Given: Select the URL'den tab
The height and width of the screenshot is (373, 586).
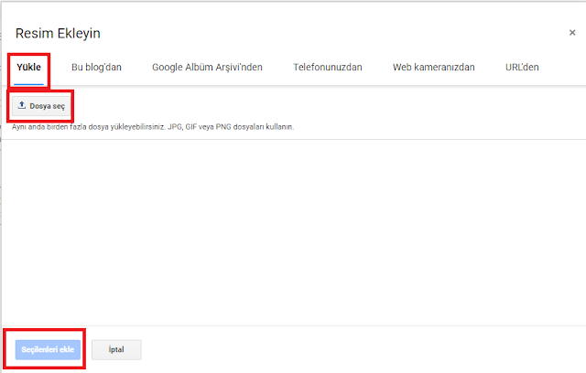Looking at the screenshot, I should pos(522,67).
